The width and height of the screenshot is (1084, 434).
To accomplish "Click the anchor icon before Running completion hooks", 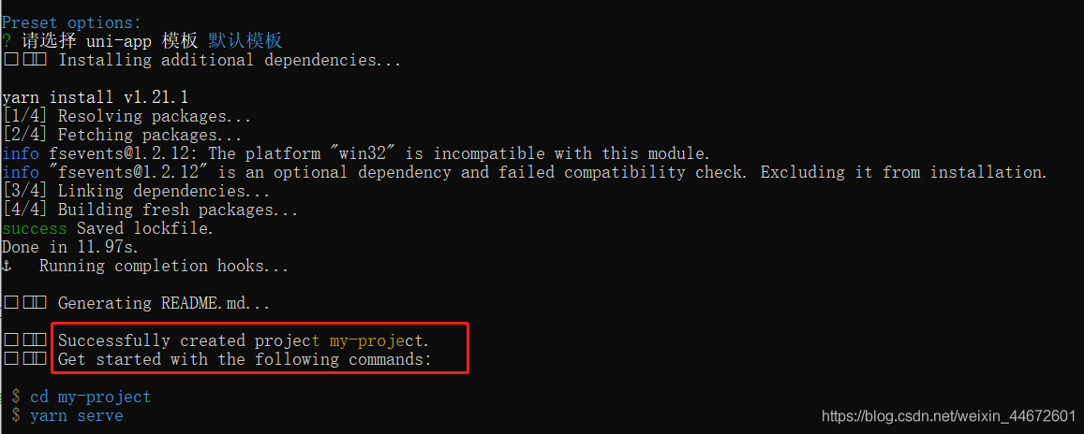I will point(7,267).
